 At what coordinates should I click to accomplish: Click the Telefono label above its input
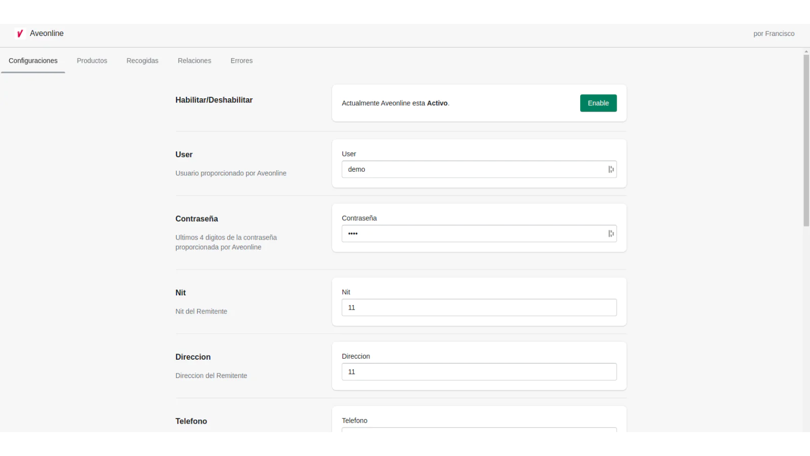pyautogui.click(x=354, y=421)
